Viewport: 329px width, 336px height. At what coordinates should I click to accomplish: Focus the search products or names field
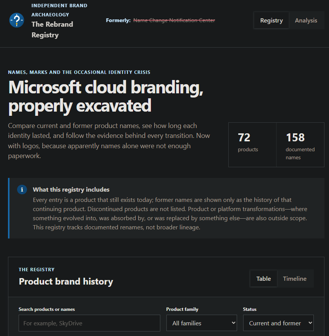click(x=89, y=323)
